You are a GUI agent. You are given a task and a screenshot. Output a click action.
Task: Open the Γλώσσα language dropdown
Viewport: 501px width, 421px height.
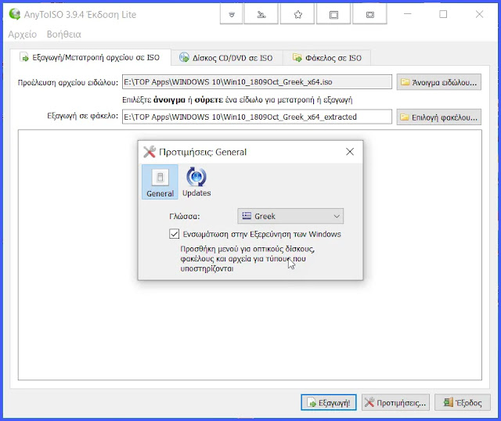click(x=290, y=216)
